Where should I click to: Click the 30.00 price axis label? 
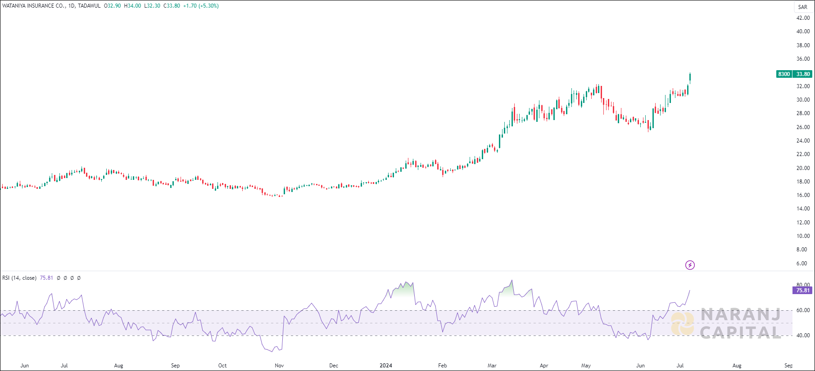(803, 100)
